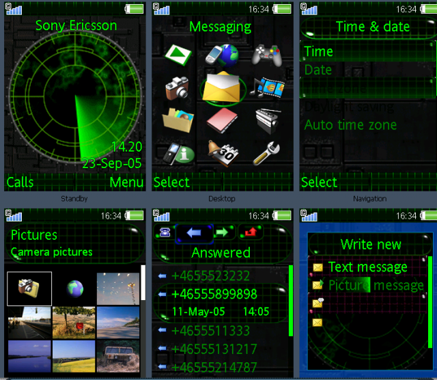Click battery icon on Desktop screen

(282, 9)
